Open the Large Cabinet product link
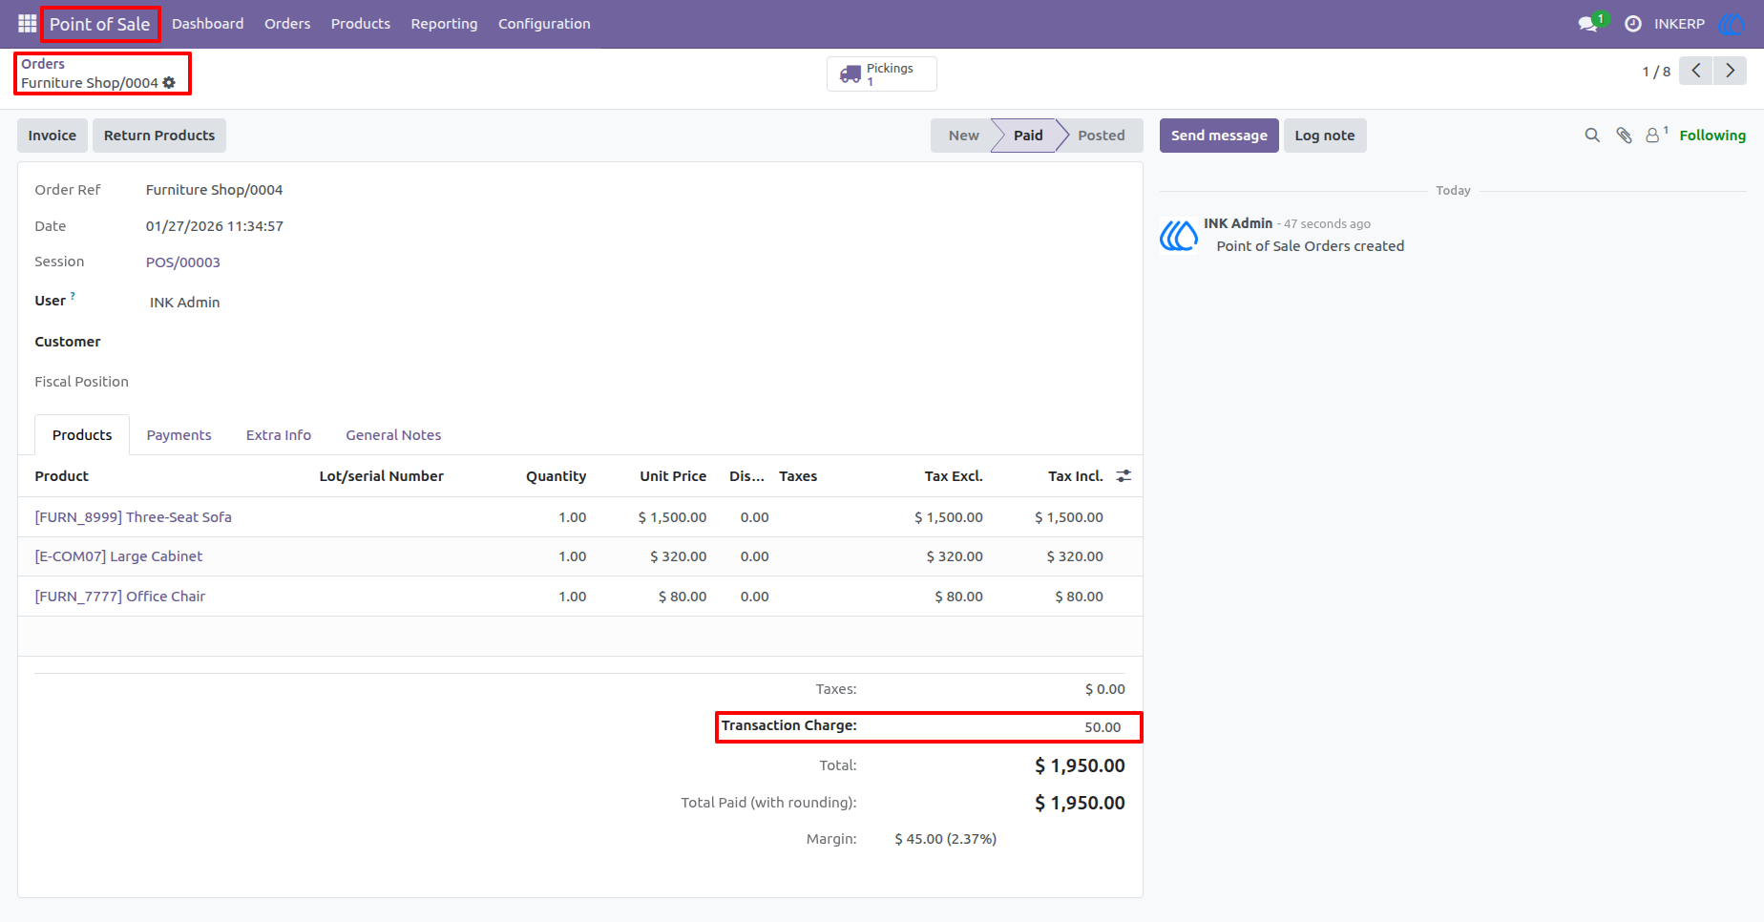Image resolution: width=1764 pixels, height=922 pixels. pos(118,556)
